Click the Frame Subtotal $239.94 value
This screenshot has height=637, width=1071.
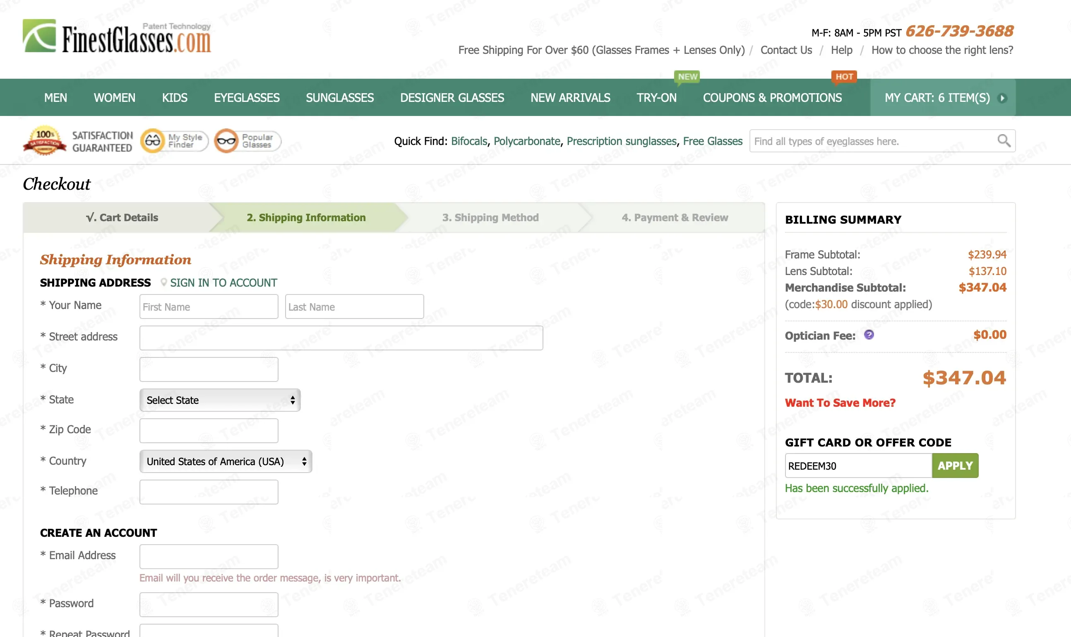tap(987, 255)
